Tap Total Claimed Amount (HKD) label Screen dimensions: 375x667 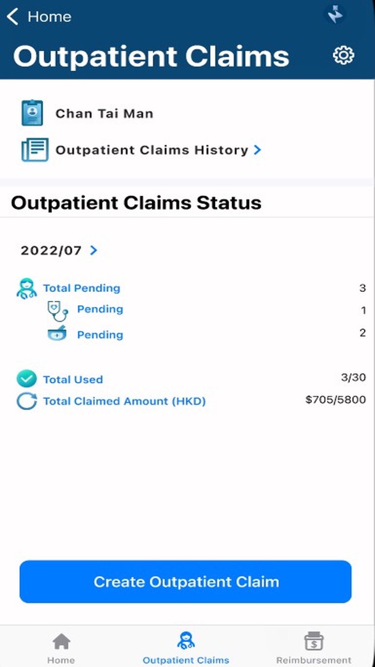(124, 401)
